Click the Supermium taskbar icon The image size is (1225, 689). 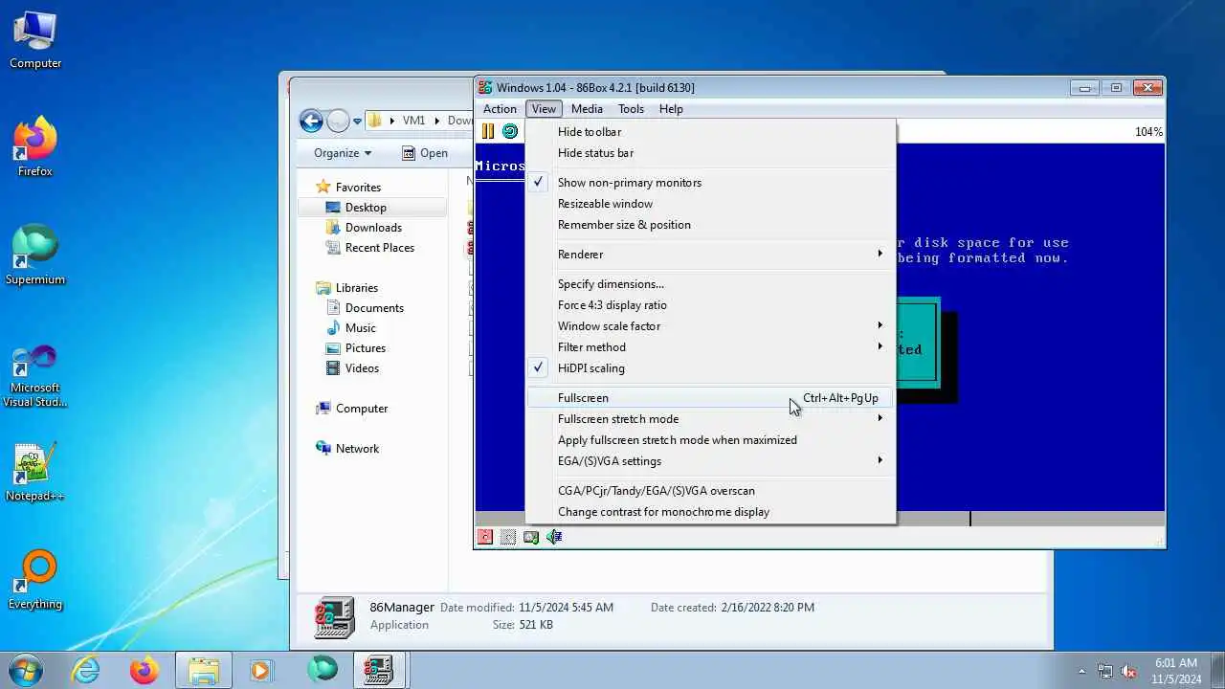pyautogui.click(x=322, y=670)
